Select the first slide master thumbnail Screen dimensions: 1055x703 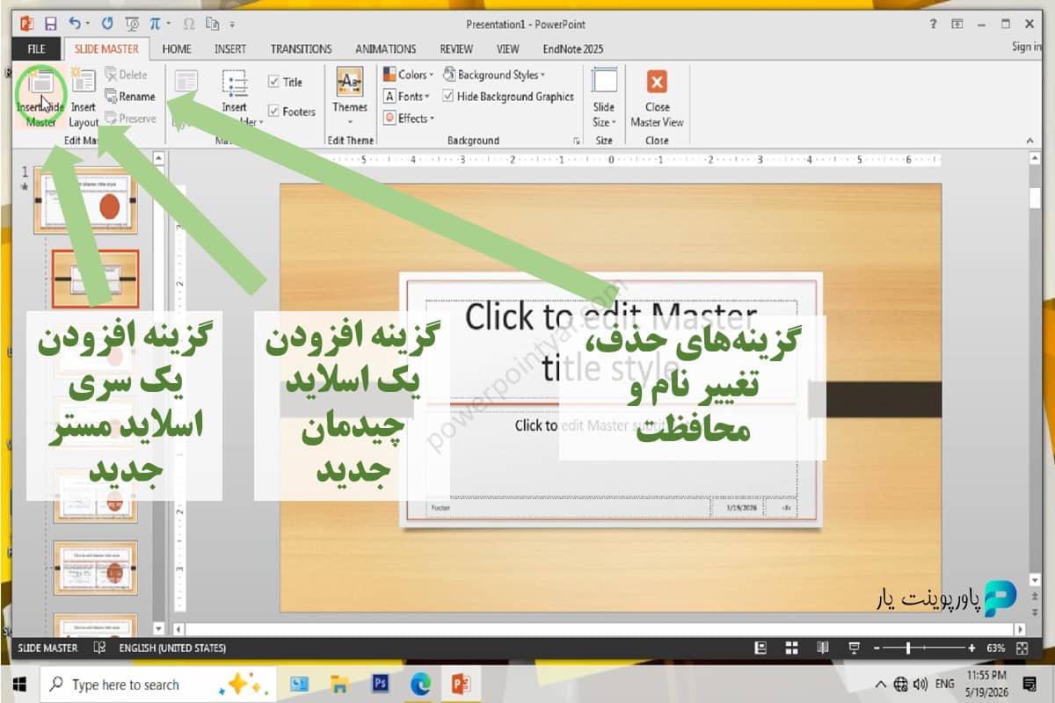coord(86,200)
